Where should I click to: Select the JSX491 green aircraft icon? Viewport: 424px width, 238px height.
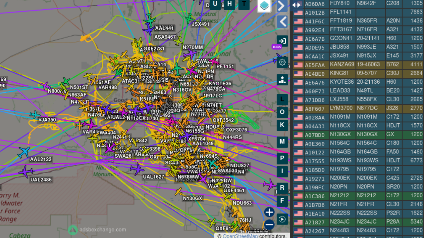point(189,18)
